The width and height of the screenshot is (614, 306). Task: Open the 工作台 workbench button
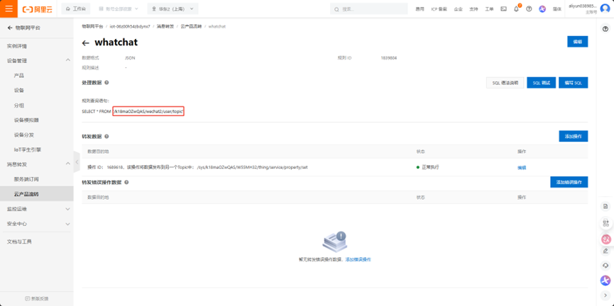coord(76,8)
